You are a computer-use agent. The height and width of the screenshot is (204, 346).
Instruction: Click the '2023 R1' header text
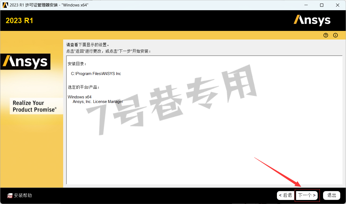coord(19,21)
